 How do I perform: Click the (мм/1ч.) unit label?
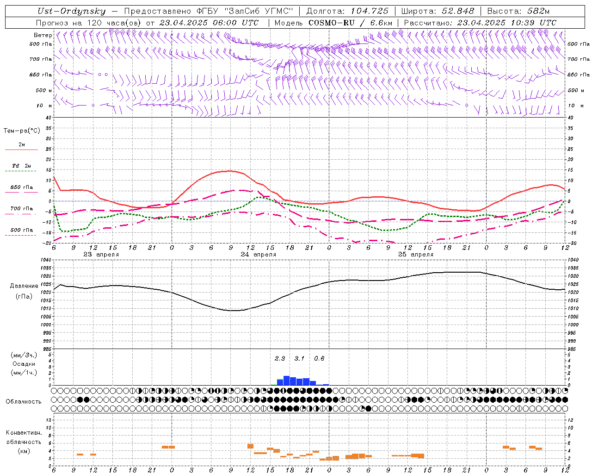[24, 373]
